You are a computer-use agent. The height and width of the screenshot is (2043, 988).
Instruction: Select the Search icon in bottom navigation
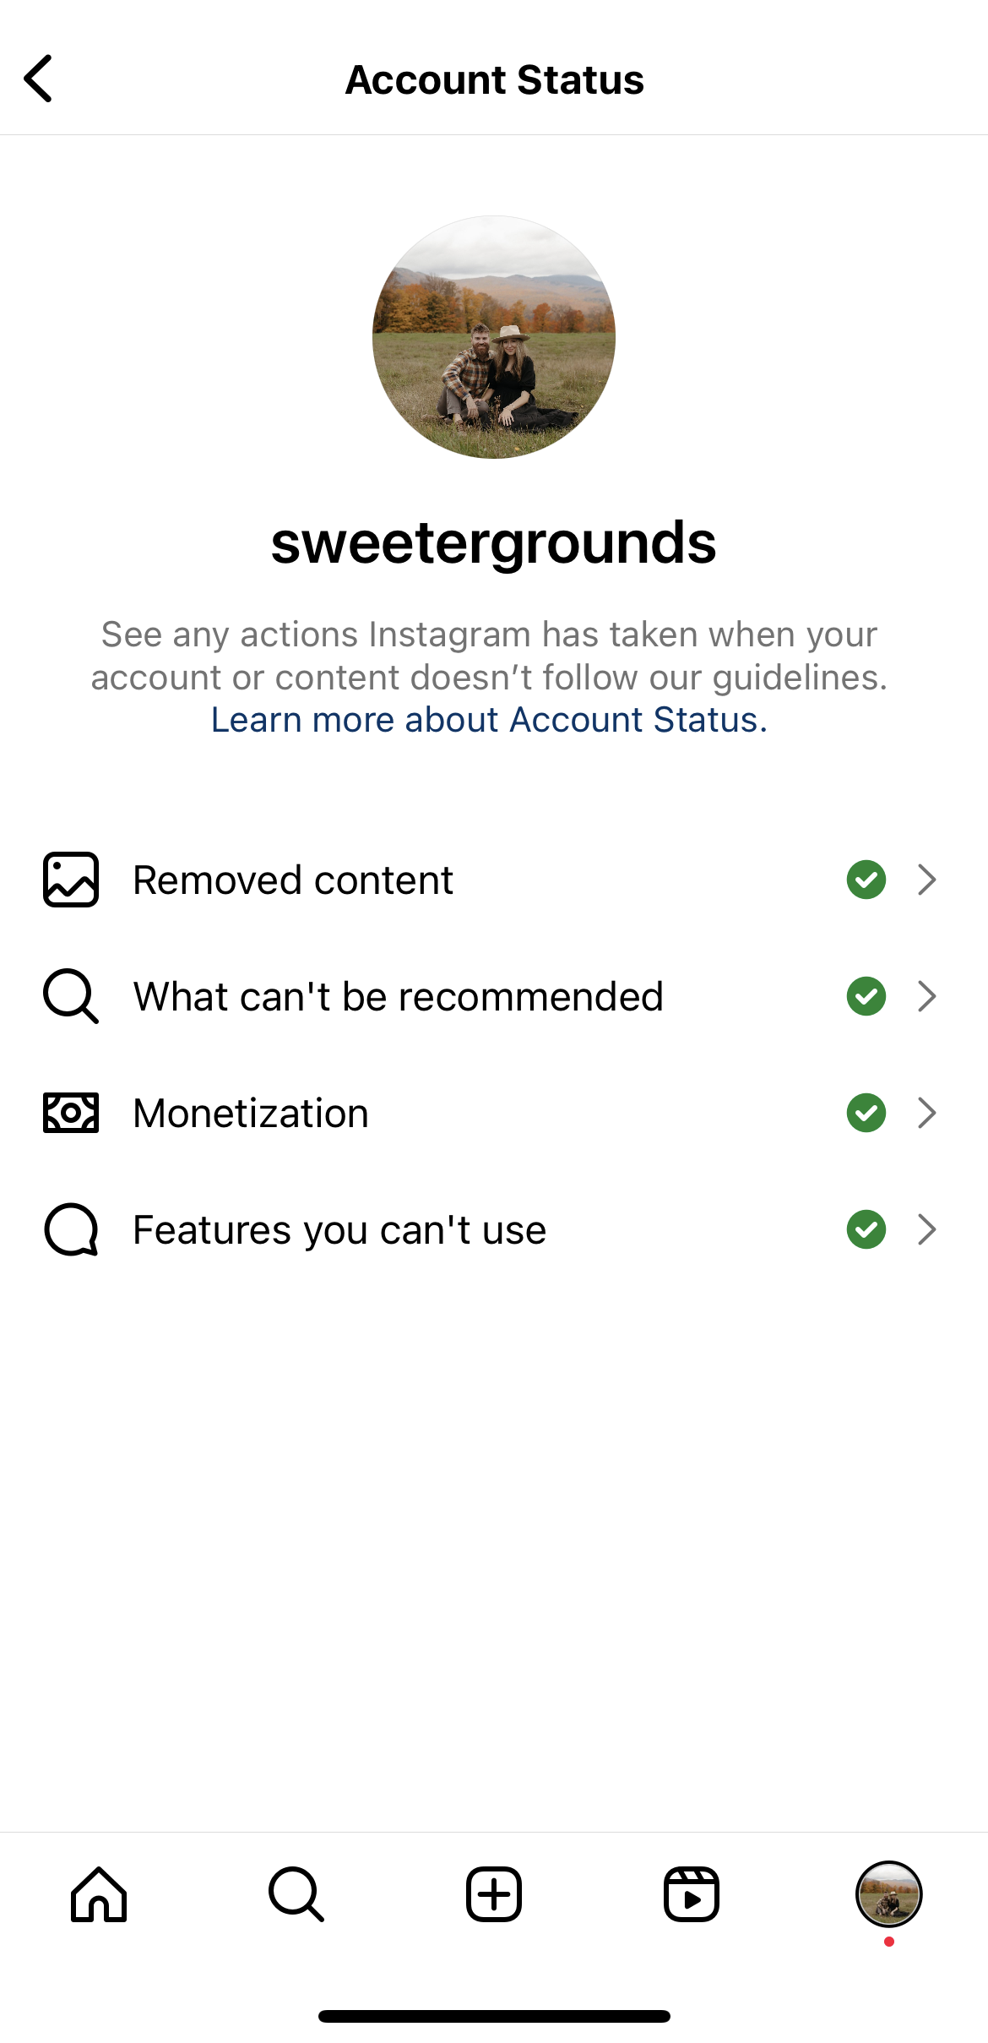click(x=296, y=1893)
